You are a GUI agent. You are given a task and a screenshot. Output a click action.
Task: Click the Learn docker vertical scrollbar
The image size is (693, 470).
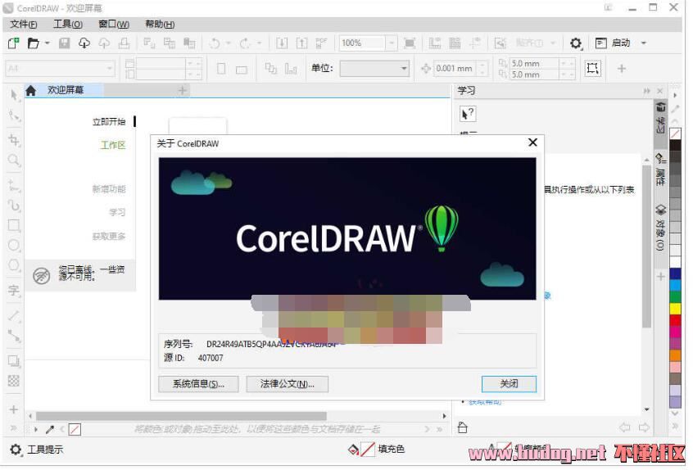pyautogui.click(x=646, y=246)
